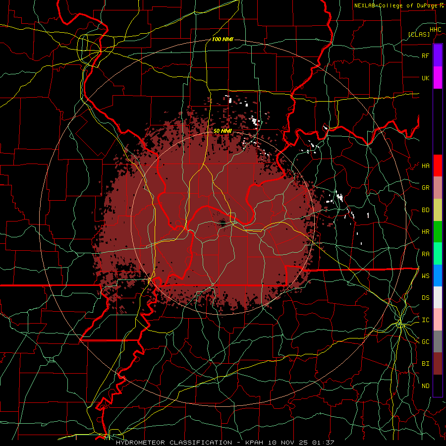This screenshot has height=446, width=446.
Task: Click the 100 NMI range ring label
Action: tap(223, 39)
